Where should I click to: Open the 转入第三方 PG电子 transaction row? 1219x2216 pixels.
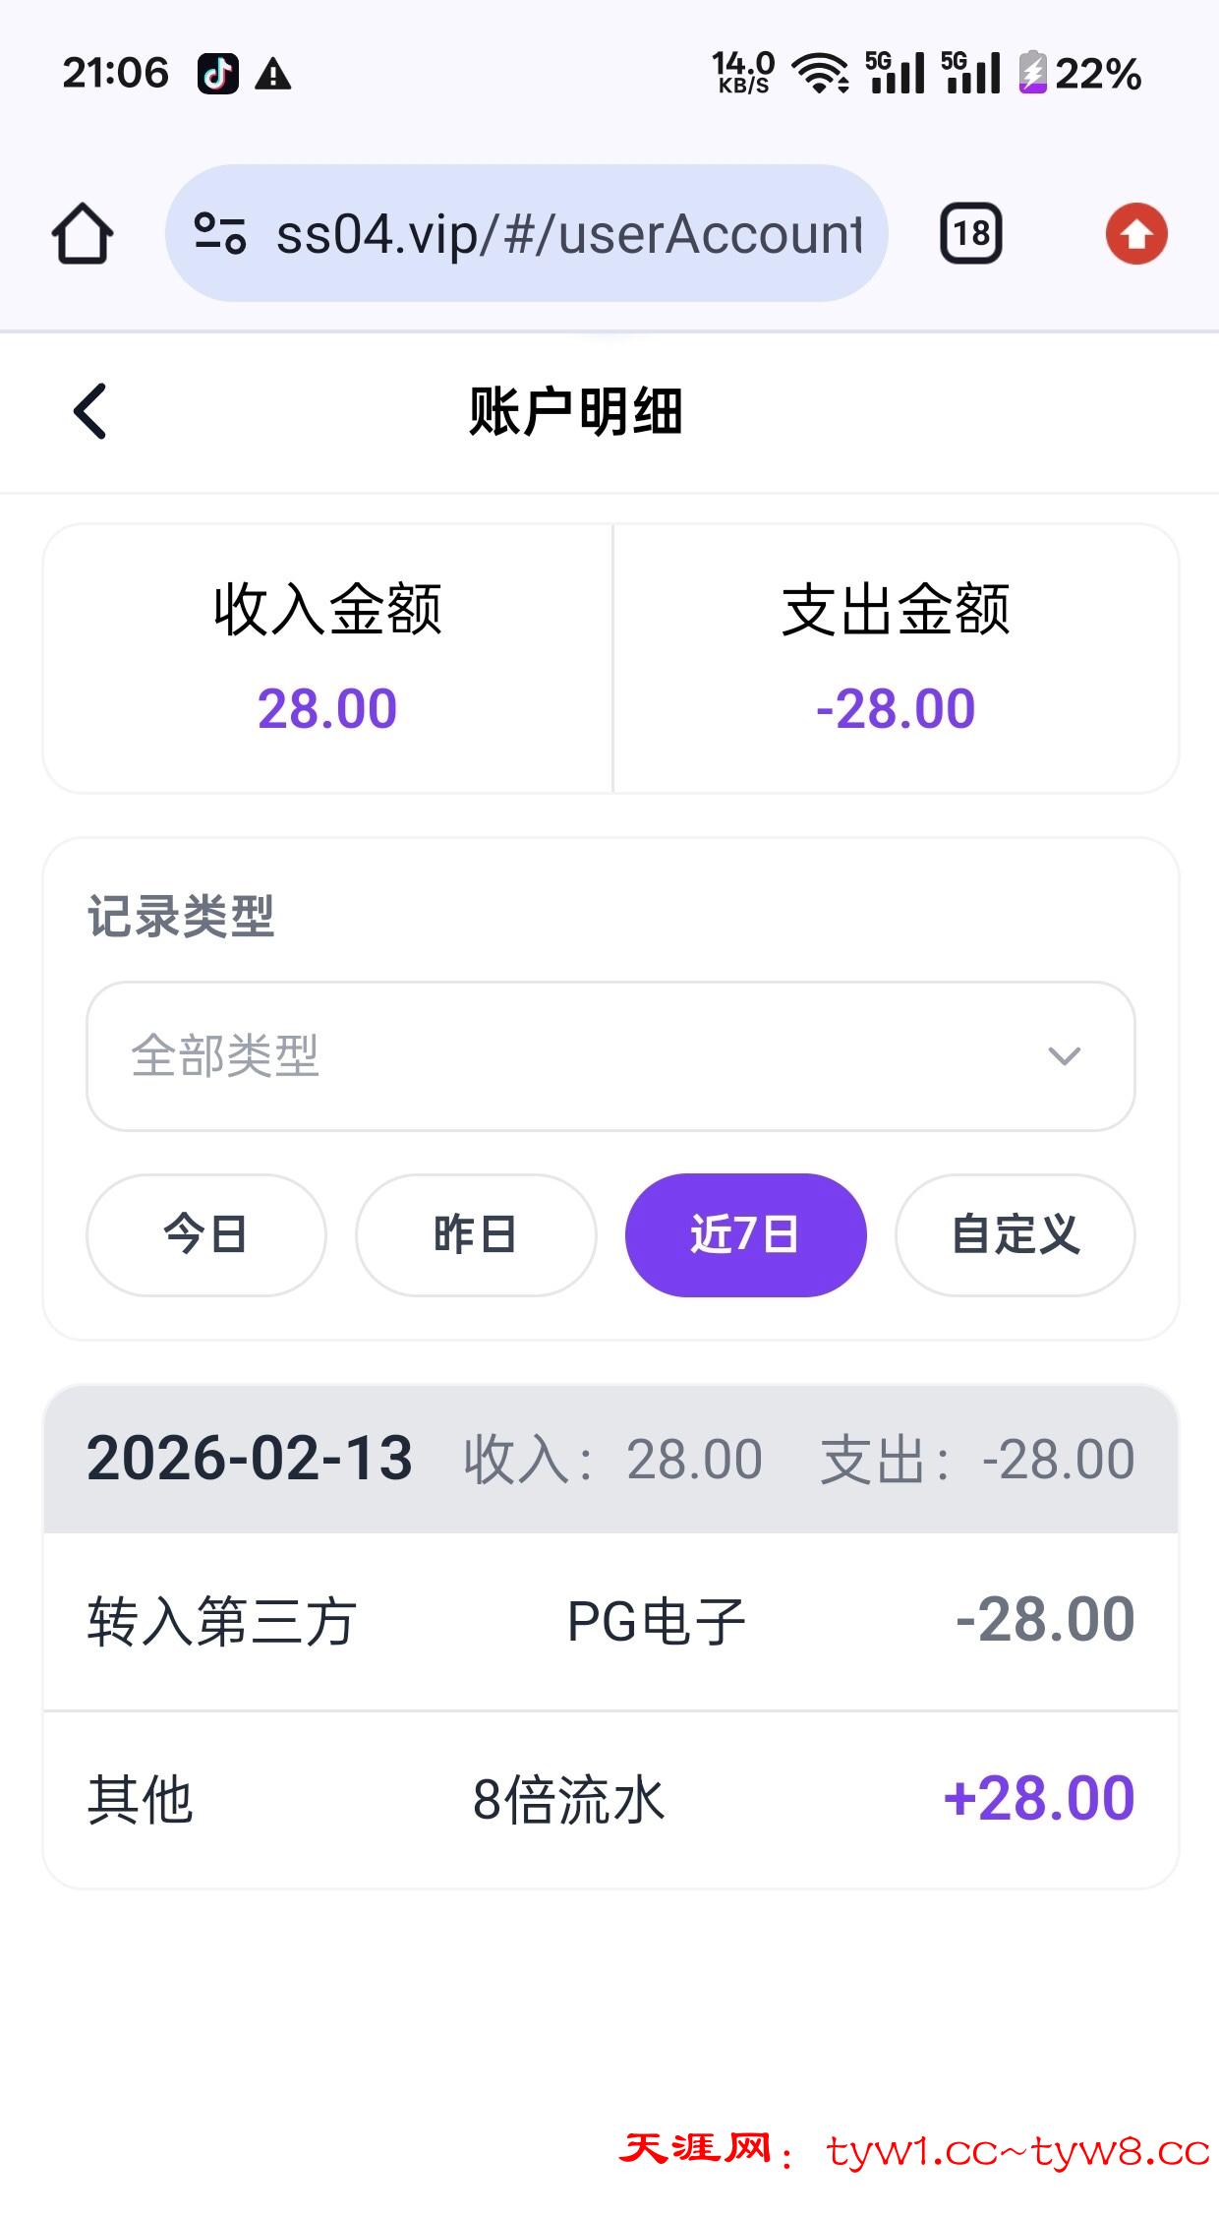point(609,1621)
